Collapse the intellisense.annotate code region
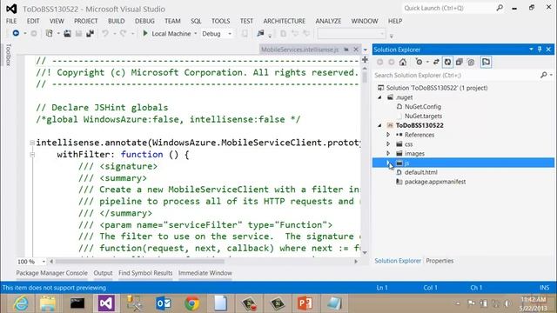Image resolution: width=557 pixels, height=313 pixels. tap(32, 143)
